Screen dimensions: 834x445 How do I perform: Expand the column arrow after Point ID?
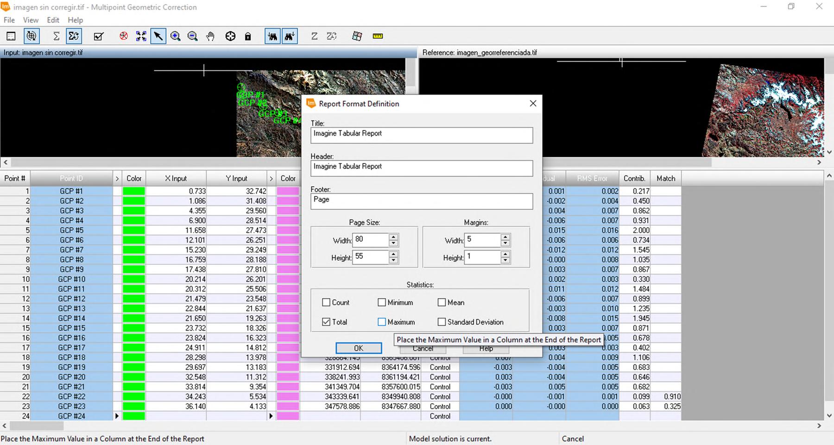[x=117, y=178]
